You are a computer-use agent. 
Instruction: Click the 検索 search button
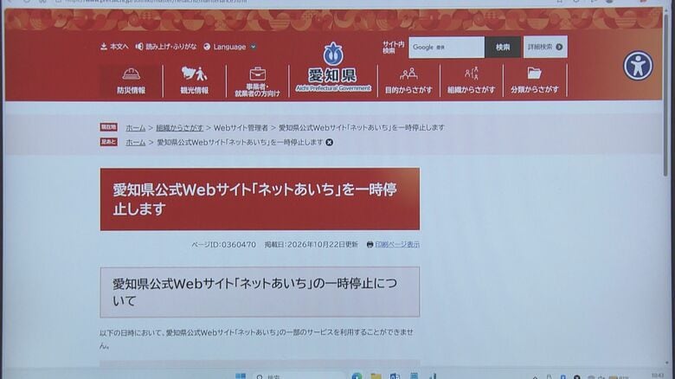pos(503,47)
